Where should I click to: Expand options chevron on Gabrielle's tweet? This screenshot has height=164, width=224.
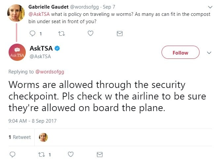tap(210, 7)
